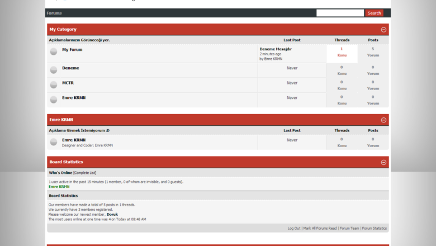The height and width of the screenshot is (246, 436).
Task: Click Mark All Forums Read
Action: pos(320,228)
